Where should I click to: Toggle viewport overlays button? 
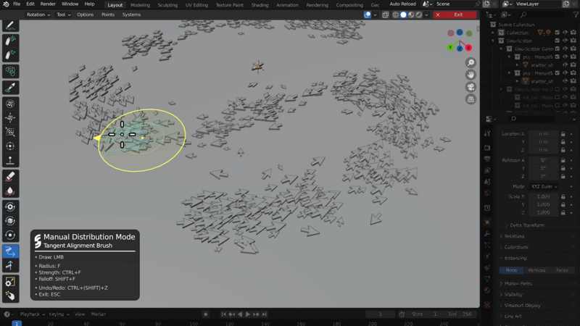tap(368, 14)
